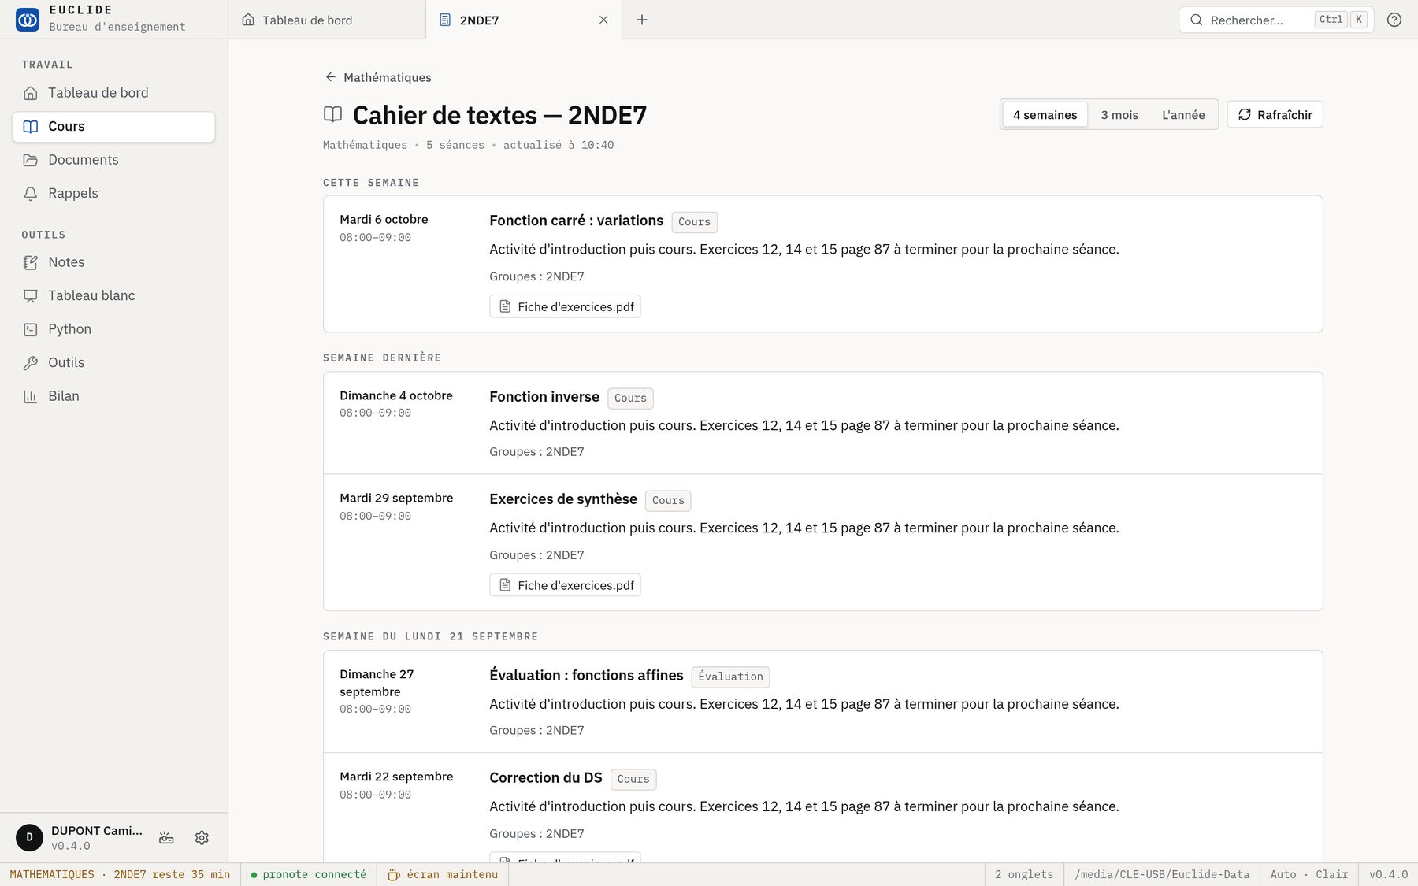
Task: Click the Rafraîchir button
Action: point(1275,115)
